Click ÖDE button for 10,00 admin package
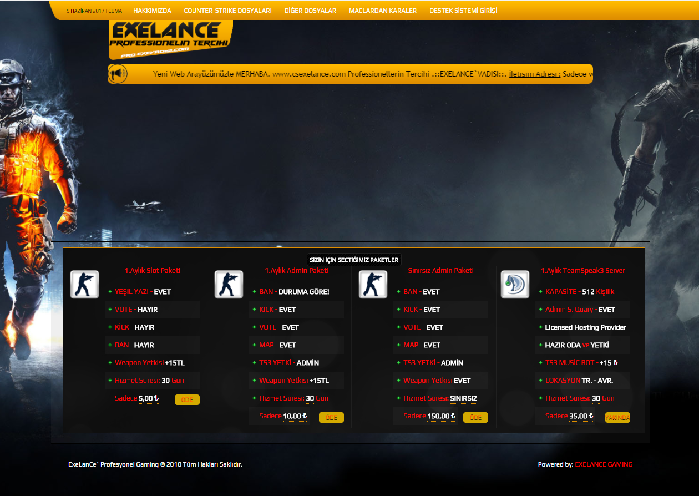The height and width of the screenshot is (496, 699). 331,417
